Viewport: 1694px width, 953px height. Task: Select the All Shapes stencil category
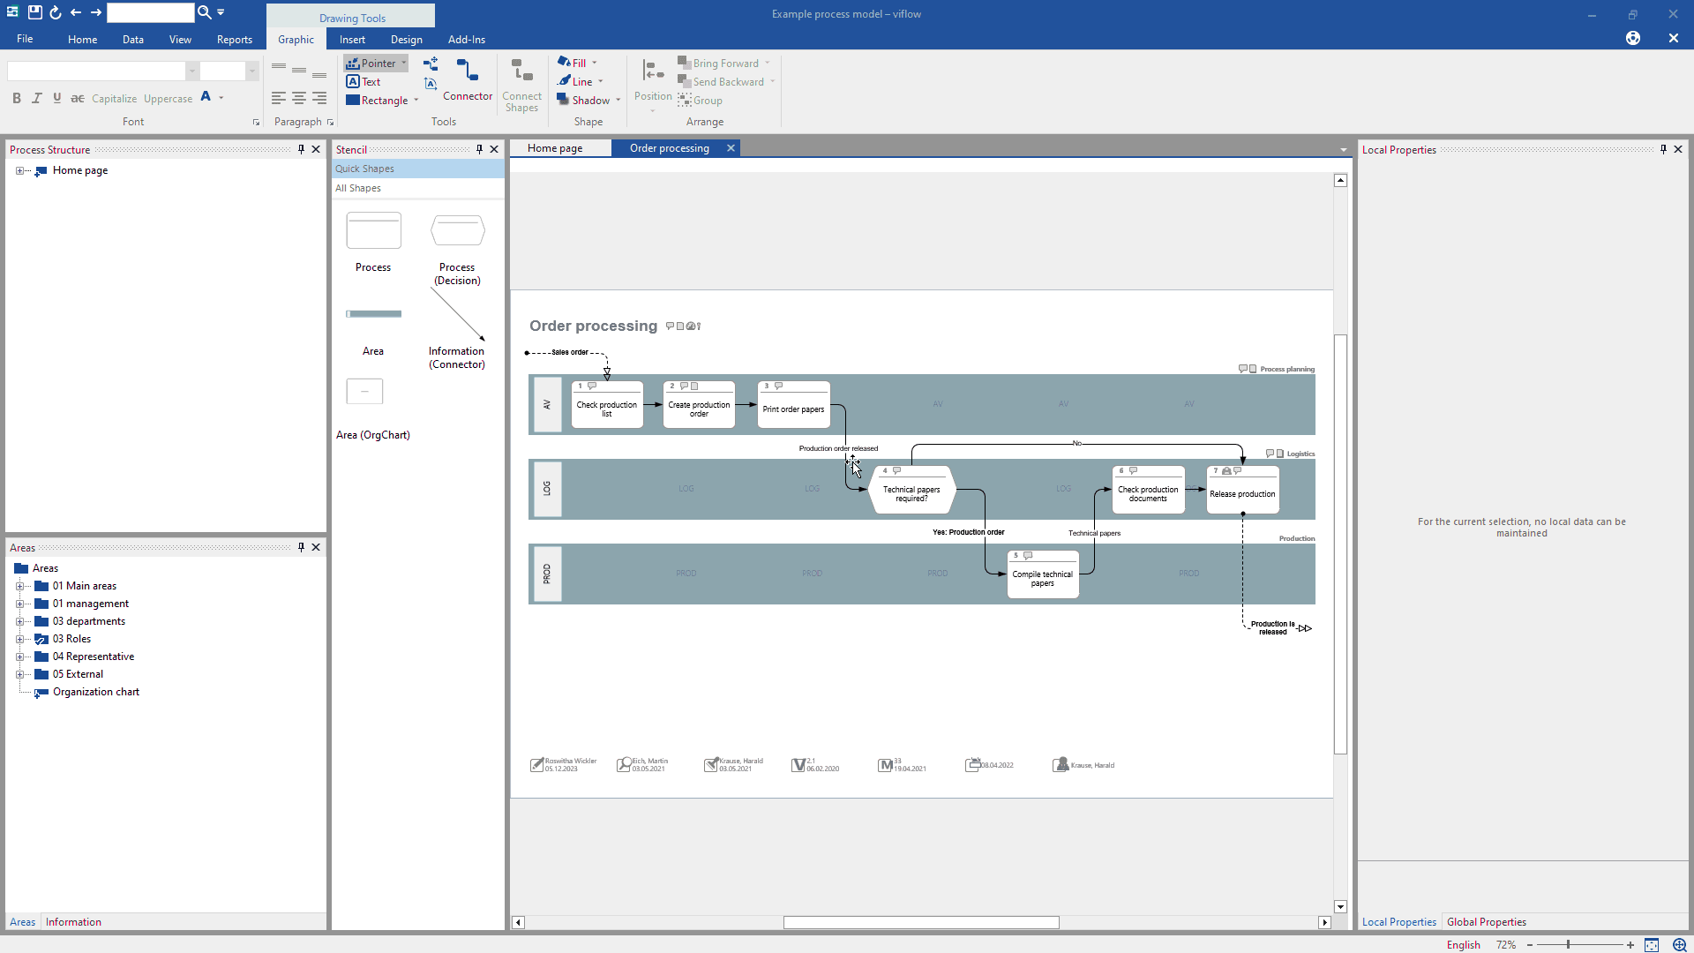358,188
